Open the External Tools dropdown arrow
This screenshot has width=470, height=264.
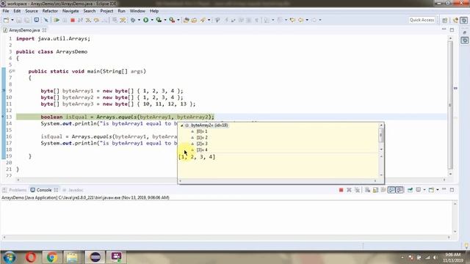(x=178, y=20)
